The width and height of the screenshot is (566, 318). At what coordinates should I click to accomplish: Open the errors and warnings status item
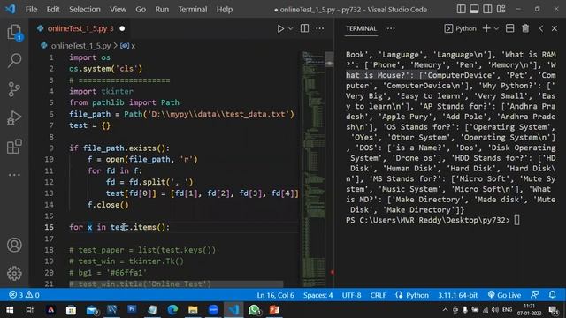click(x=24, y=295)
